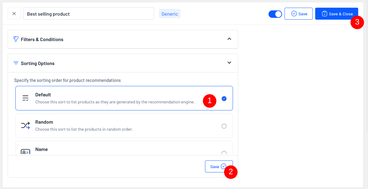
Task: Click Save button below sorting options
Action: [219, 167]
